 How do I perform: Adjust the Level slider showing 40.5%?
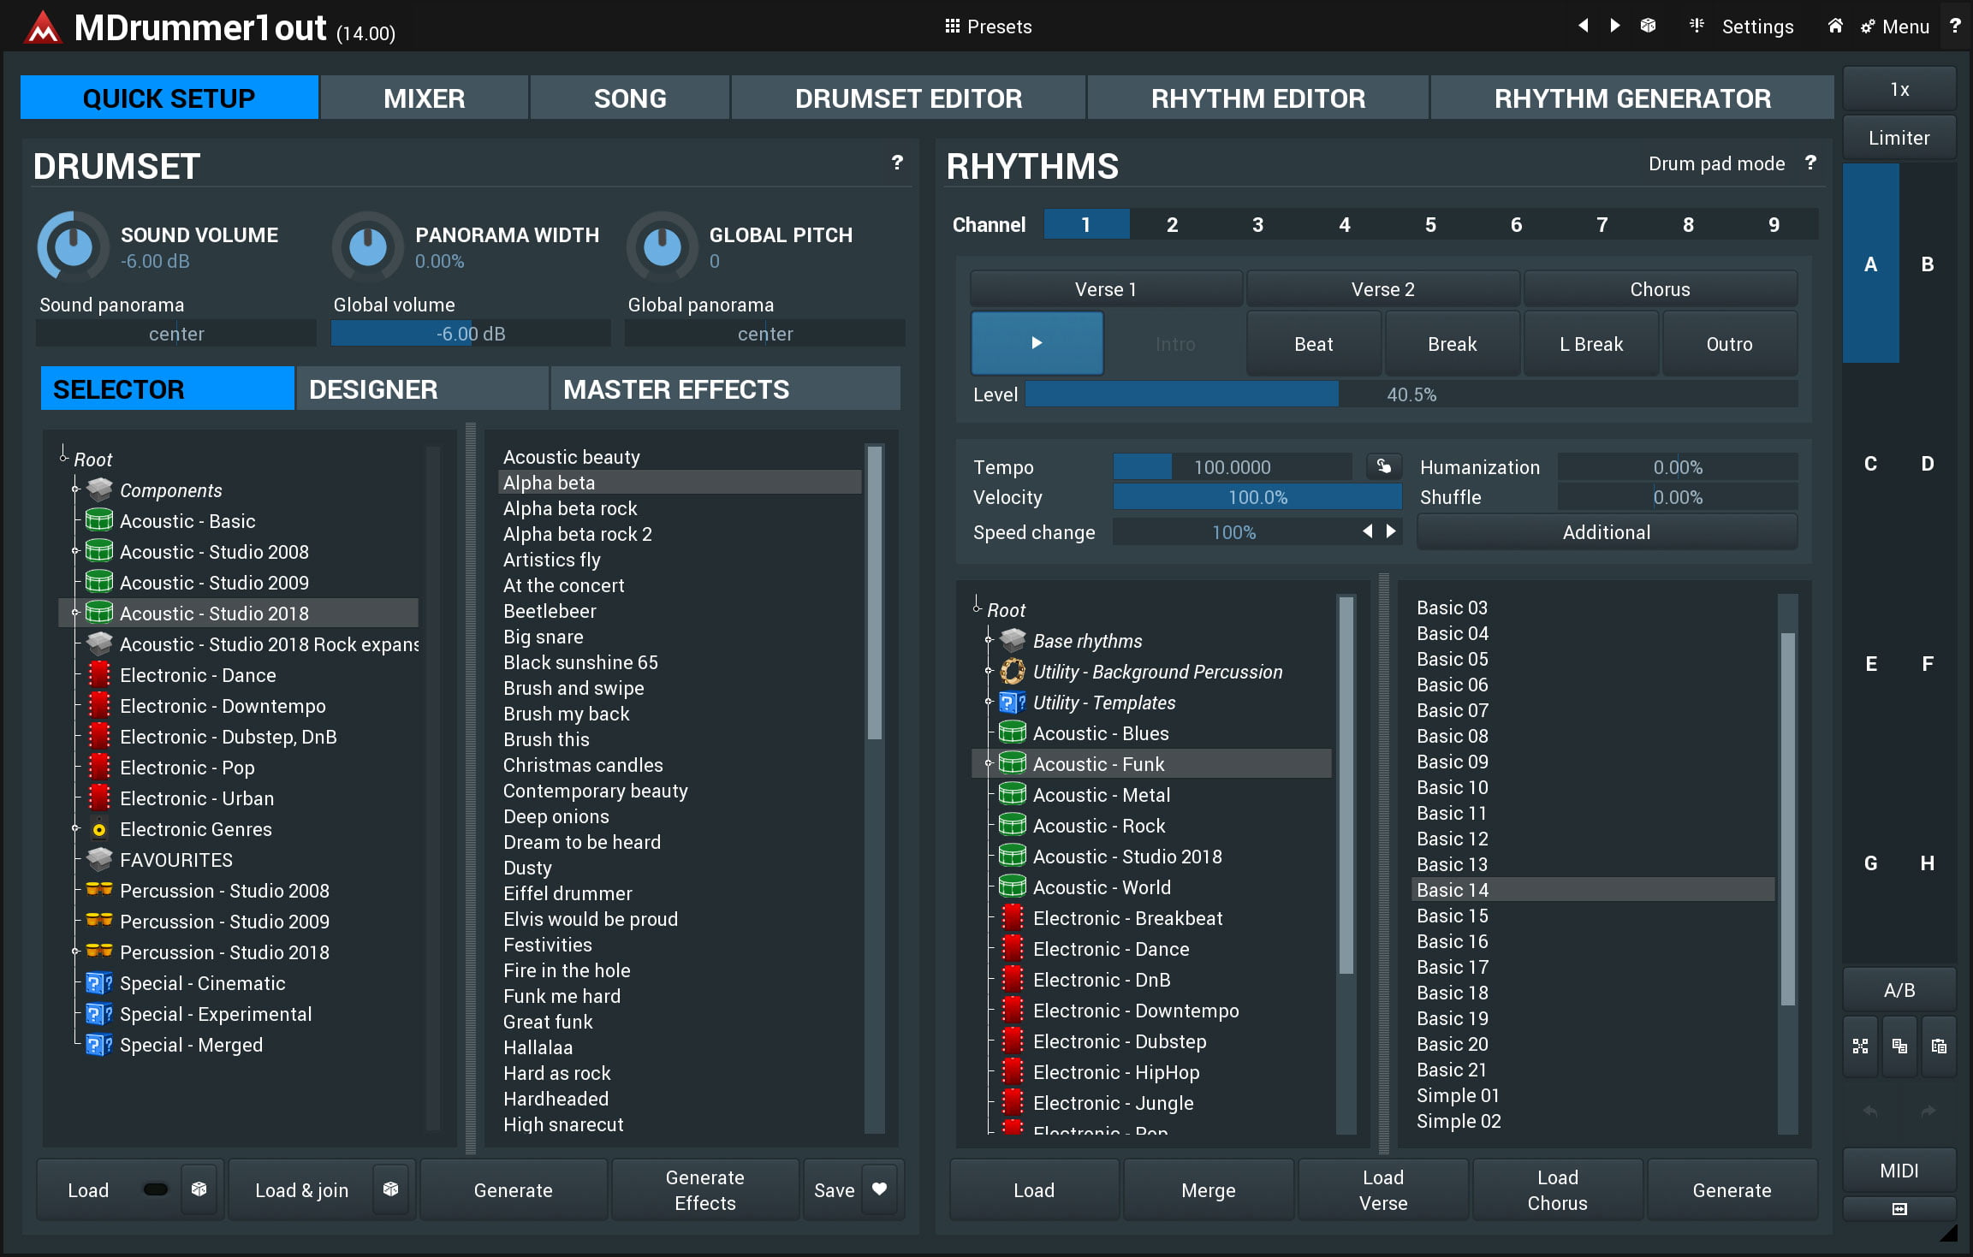[1410, 394]
